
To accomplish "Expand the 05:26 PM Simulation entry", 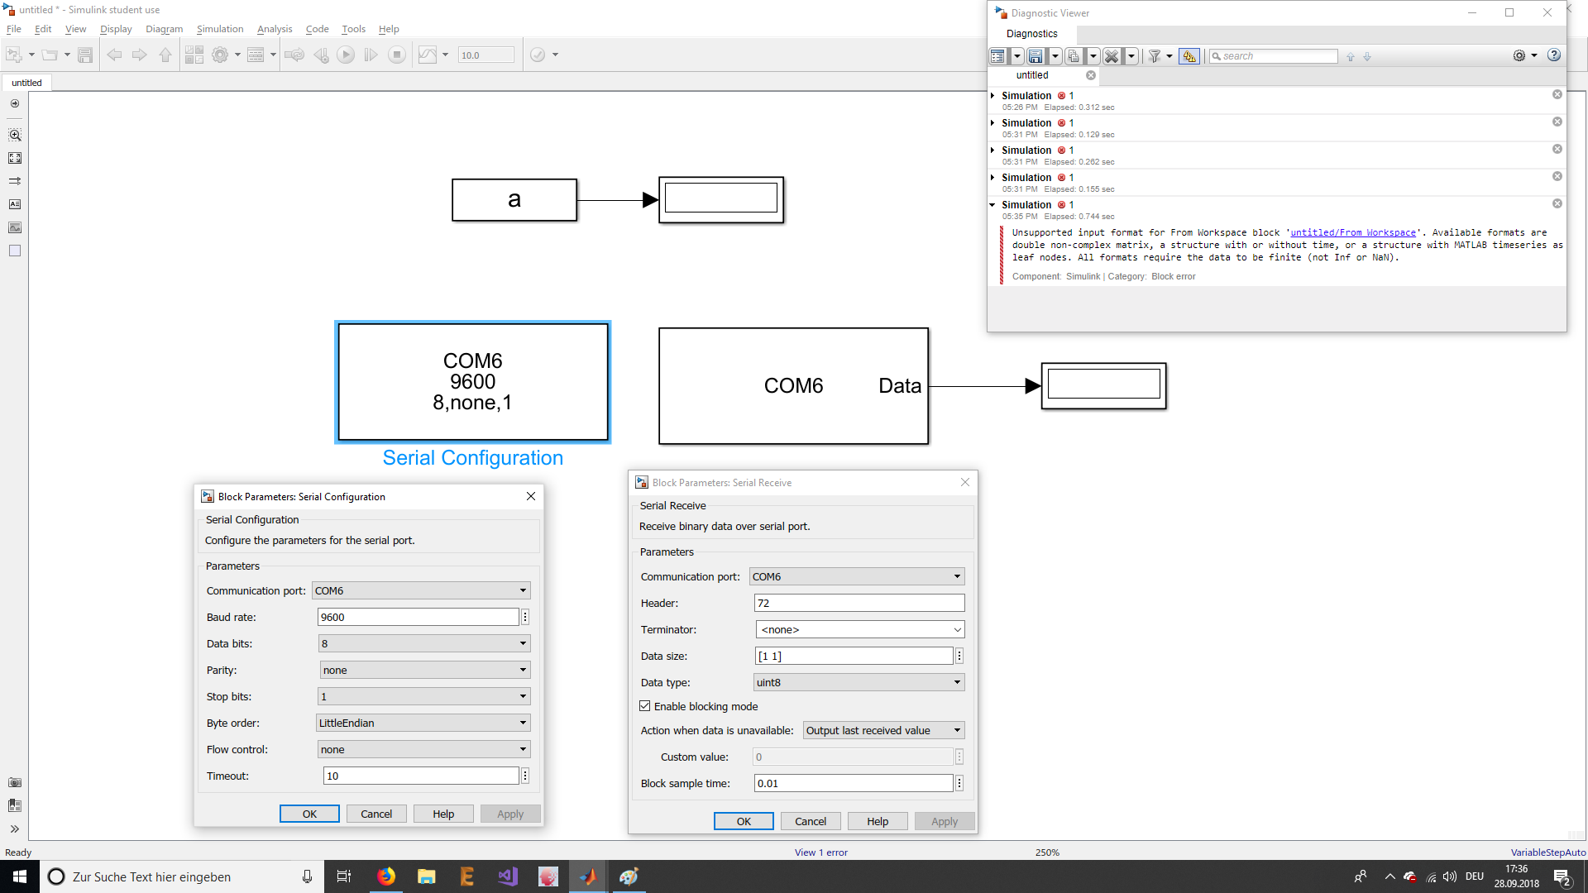I will [x=992, y=96].
